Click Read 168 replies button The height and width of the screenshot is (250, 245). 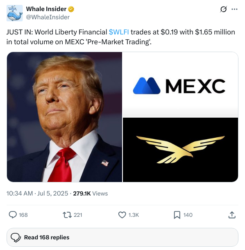[x=122, y=237]
